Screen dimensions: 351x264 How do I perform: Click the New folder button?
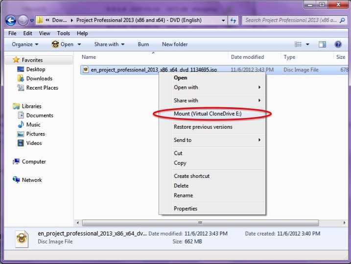(175, 44)
